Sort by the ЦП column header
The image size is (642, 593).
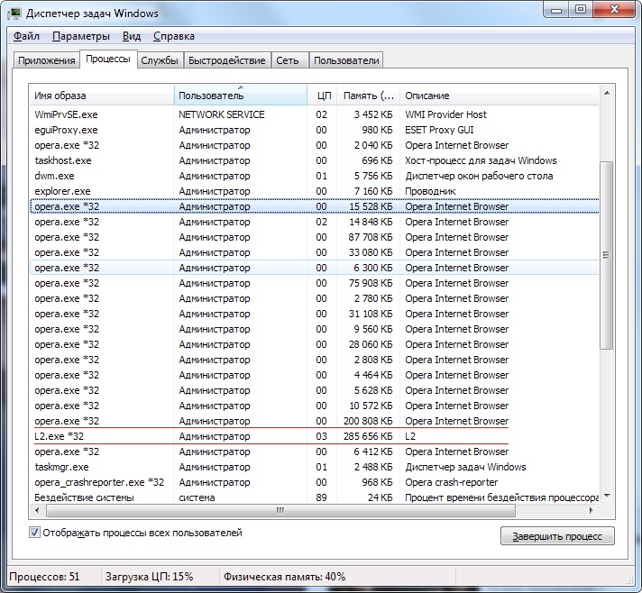coord(322,96)
